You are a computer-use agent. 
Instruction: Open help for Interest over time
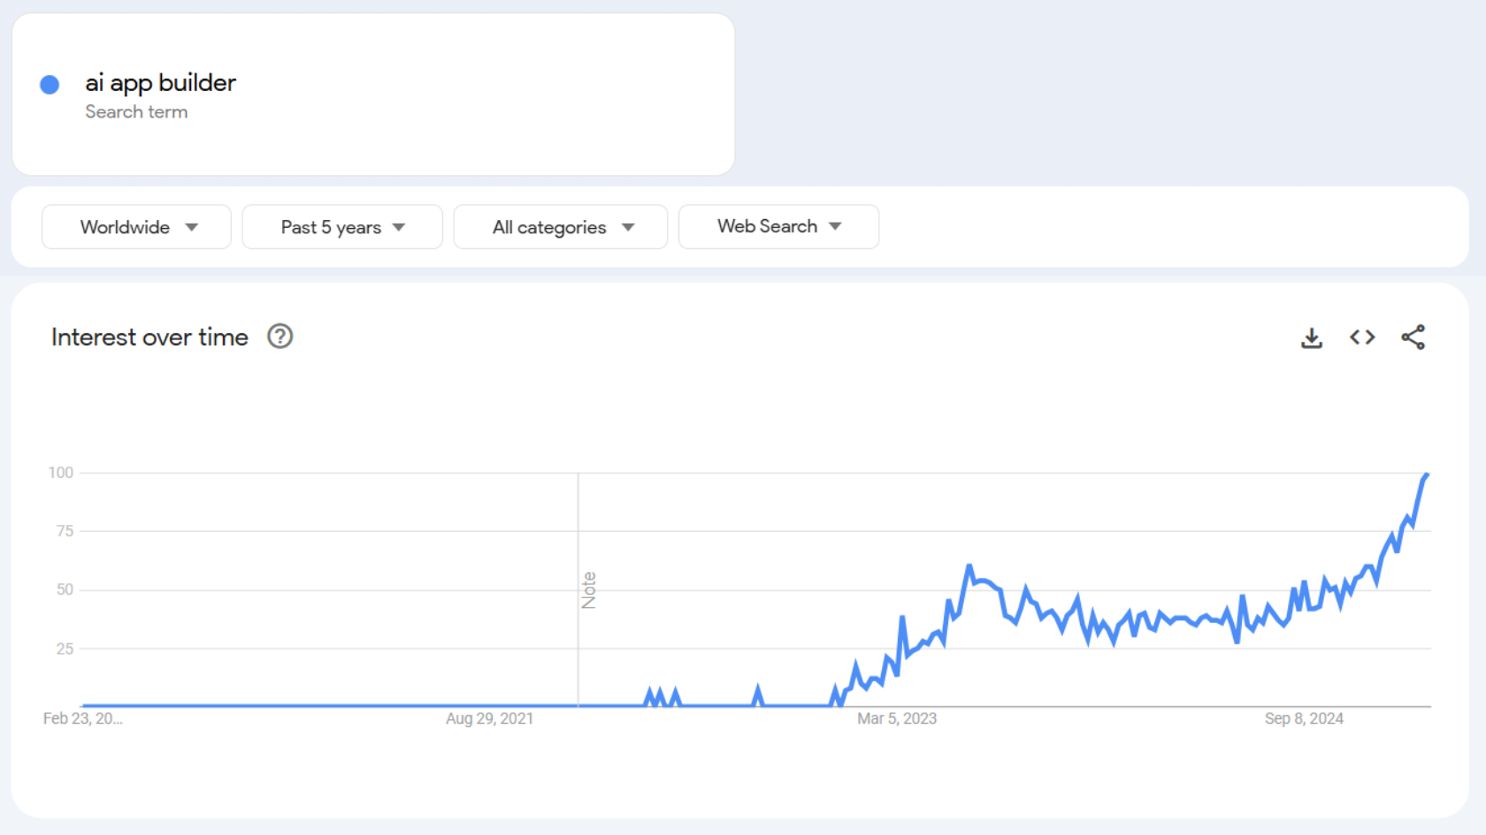(x=280, y=336)
